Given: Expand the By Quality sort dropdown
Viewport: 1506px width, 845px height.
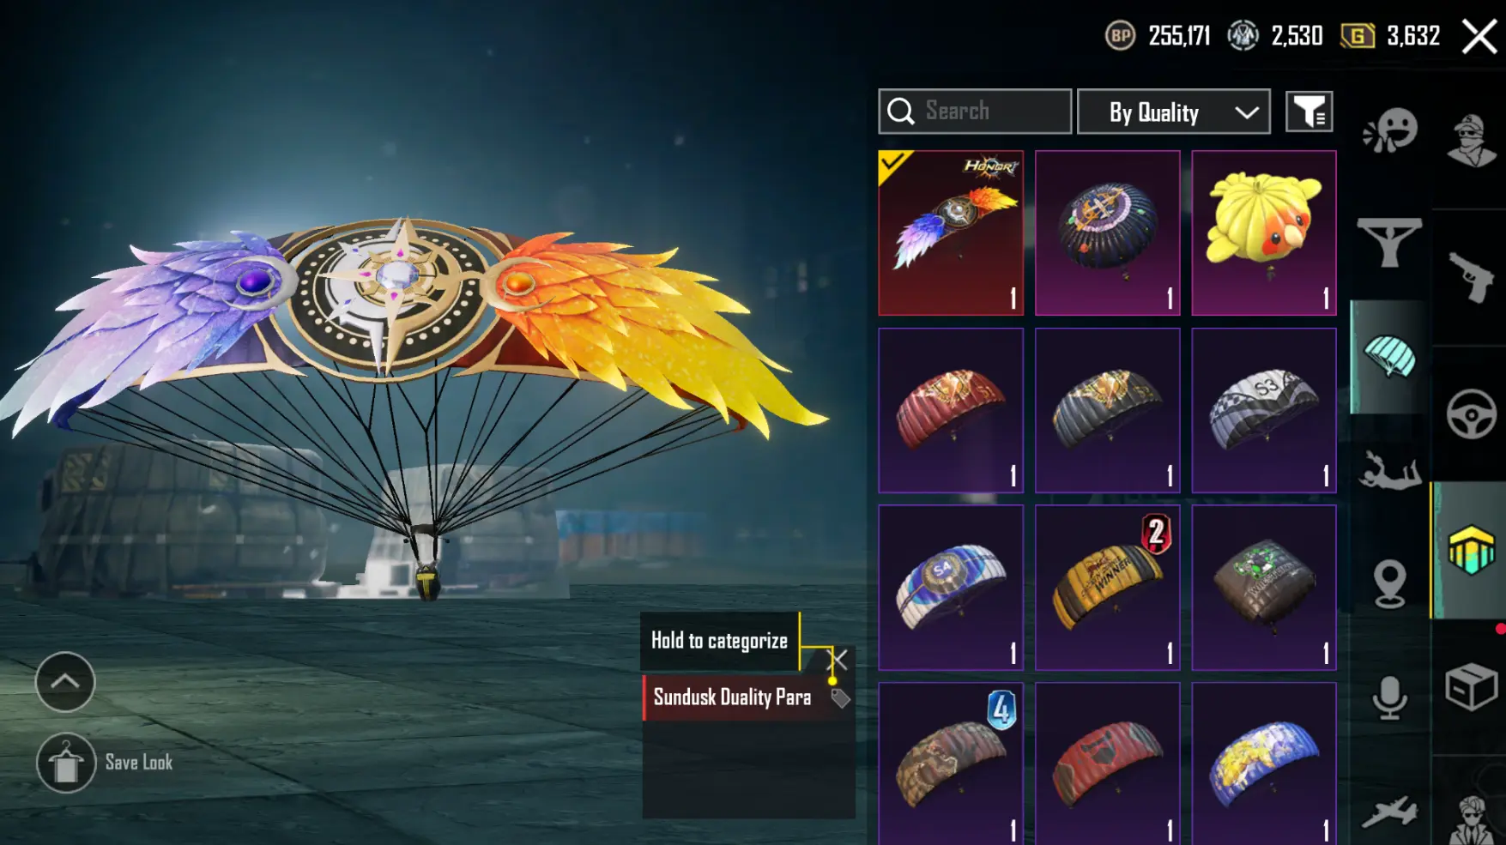Looking at the screenshot, I should pyautogui.click(x=1173, y=112).
